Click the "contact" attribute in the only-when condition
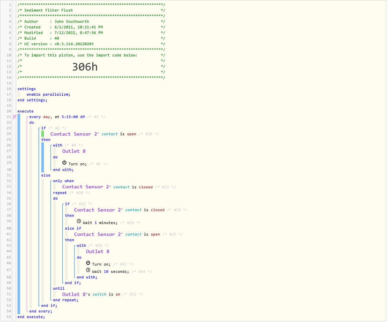This screenshot has height=322, width=389. [121, 187]
